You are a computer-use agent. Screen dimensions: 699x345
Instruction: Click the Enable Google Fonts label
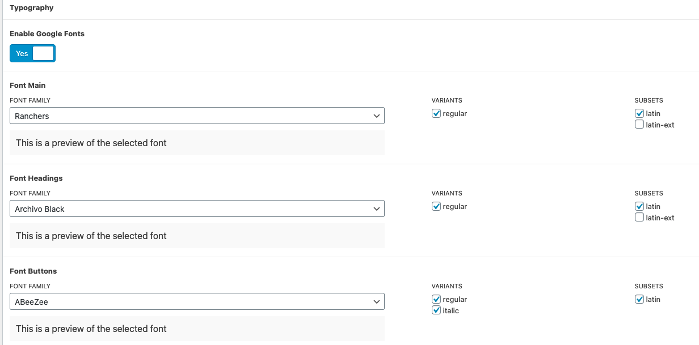point(47,34)
